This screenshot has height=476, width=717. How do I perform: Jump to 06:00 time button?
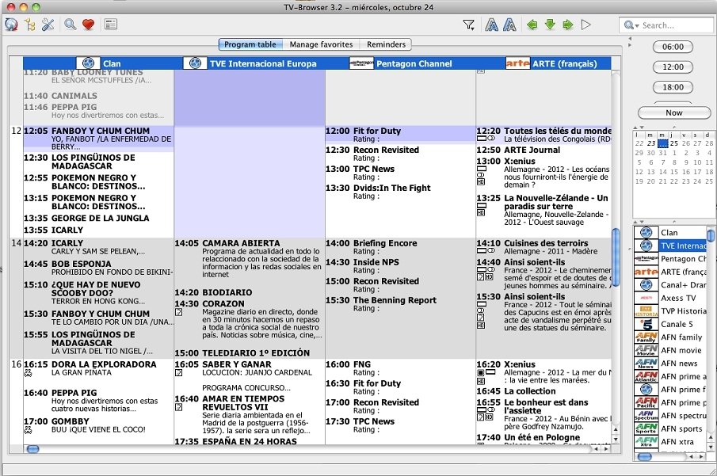click(673, 47)
